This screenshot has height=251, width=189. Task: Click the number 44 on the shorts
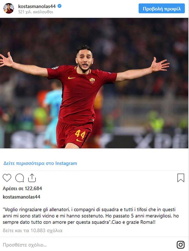(80, 134)
